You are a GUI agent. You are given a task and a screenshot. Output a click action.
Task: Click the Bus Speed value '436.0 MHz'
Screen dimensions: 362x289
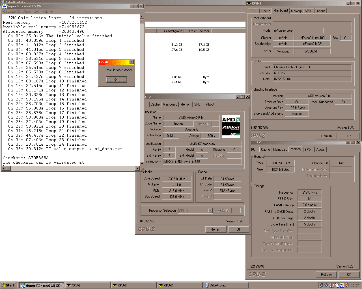[176, 197]
